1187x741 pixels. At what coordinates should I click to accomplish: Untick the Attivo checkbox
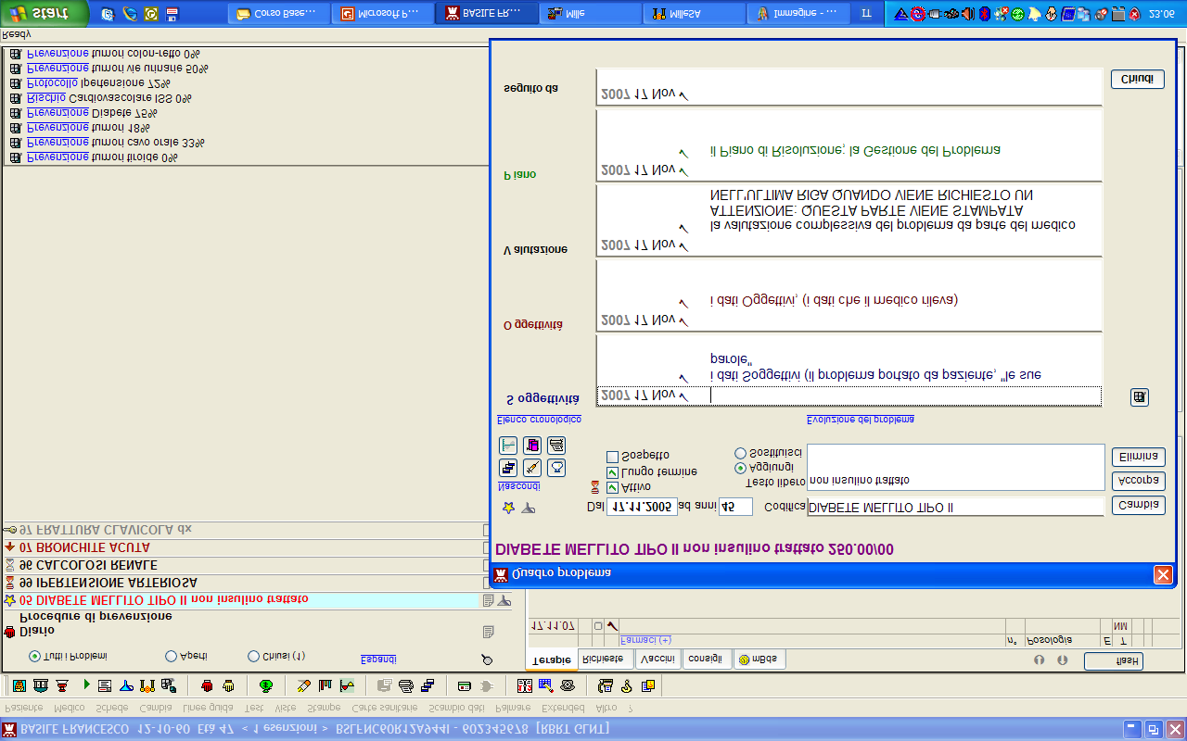pos(612,487)
